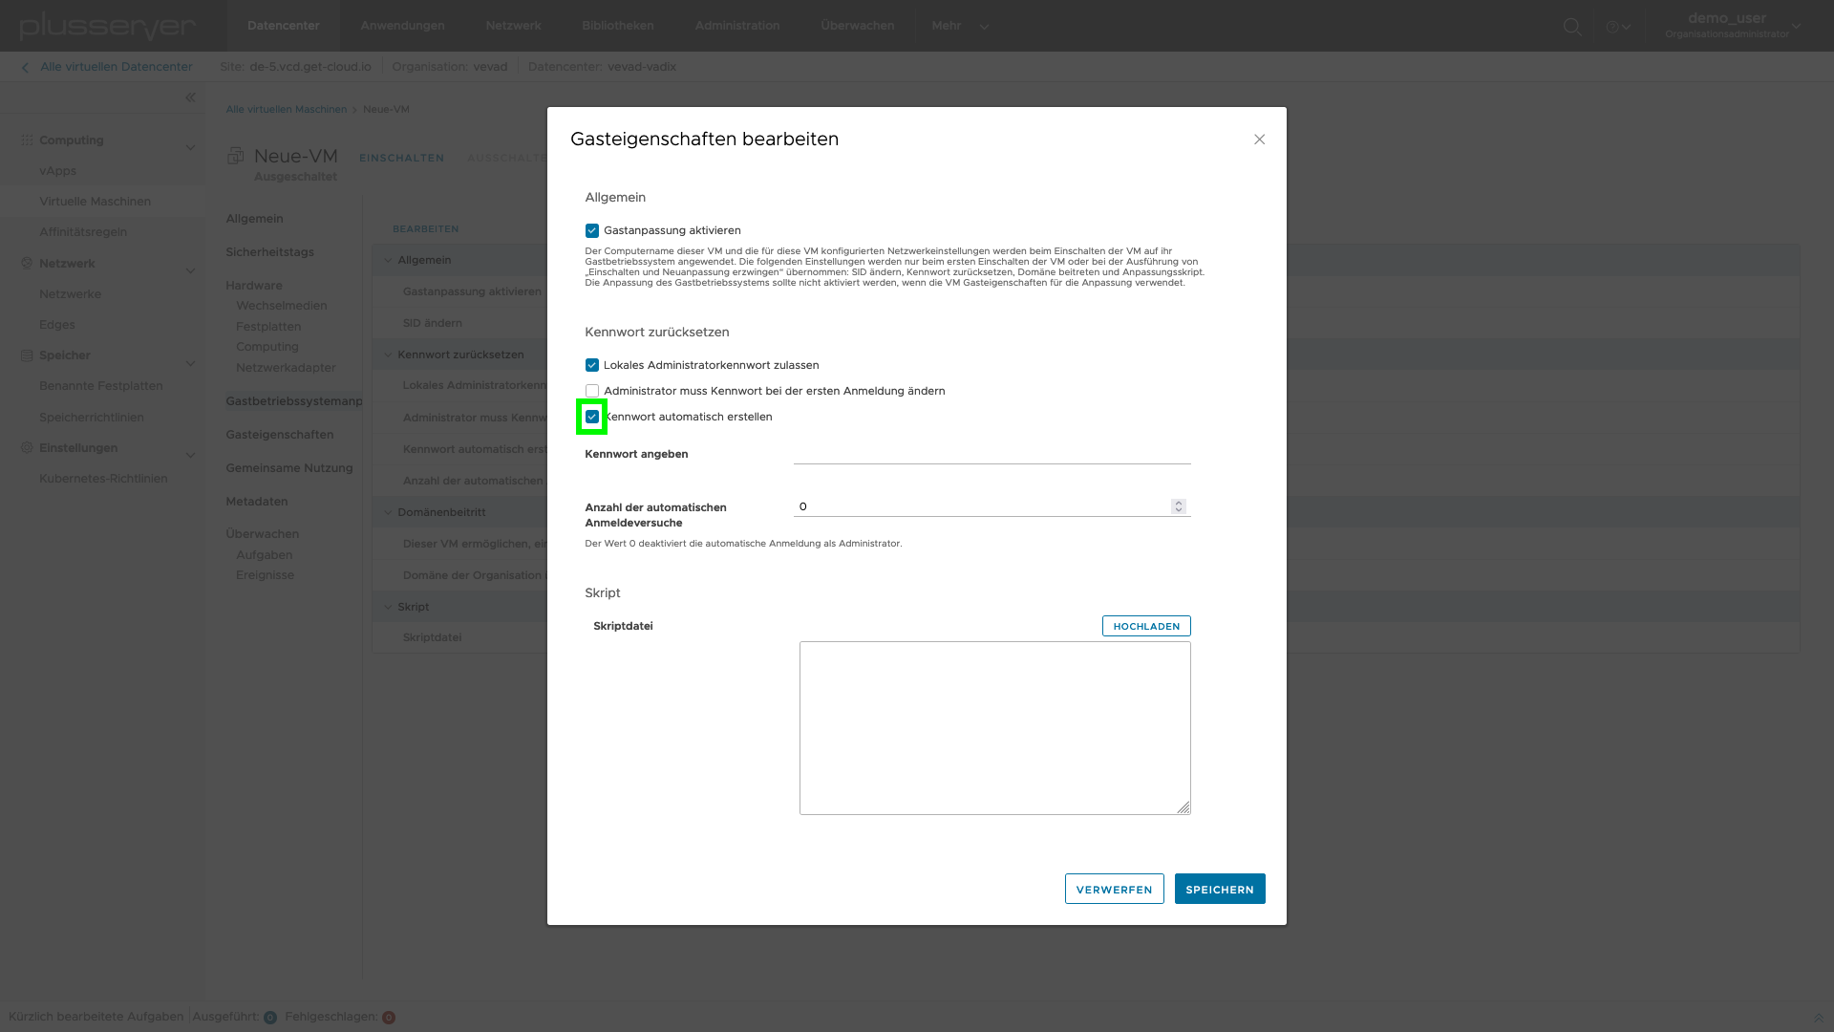Toggle the Gastanpassung aktivieren checkbox
The width and height of the screenshot is (1834, 1032).
[592, 230]
